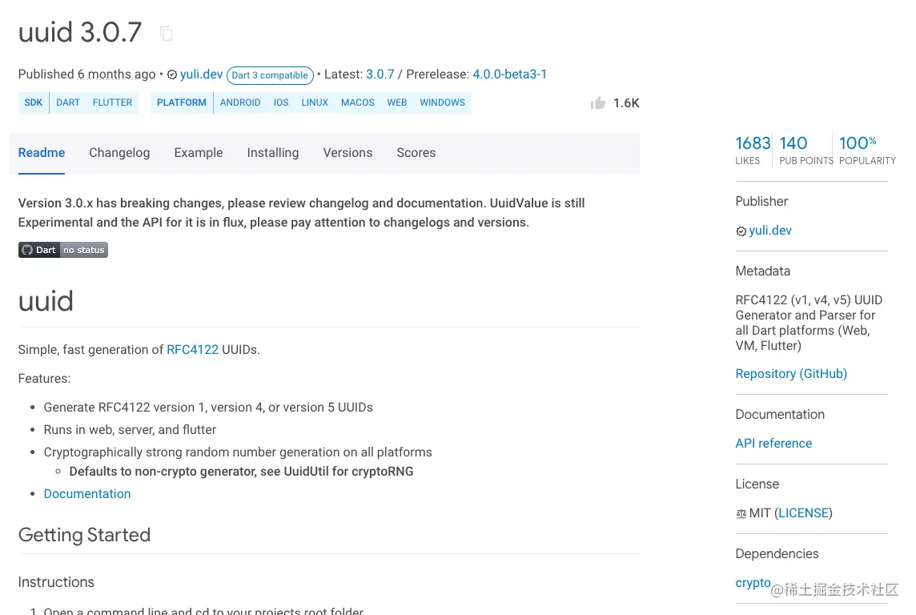Go to the Versions tab

[348, 153]
